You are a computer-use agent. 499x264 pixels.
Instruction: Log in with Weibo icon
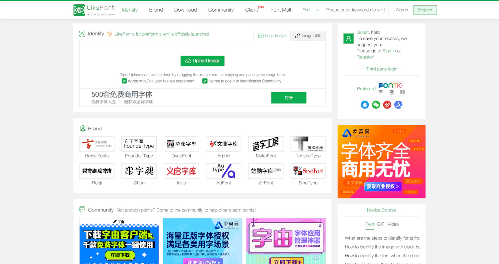[x=387, y=105]
